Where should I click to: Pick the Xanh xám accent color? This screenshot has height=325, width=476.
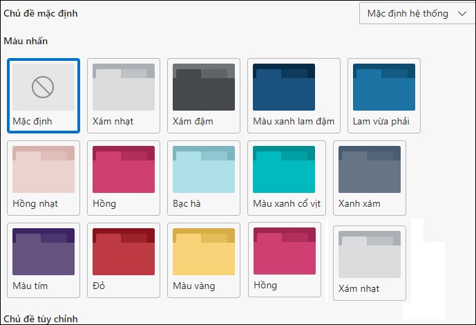pyautogui.click(x=370, y=177)
